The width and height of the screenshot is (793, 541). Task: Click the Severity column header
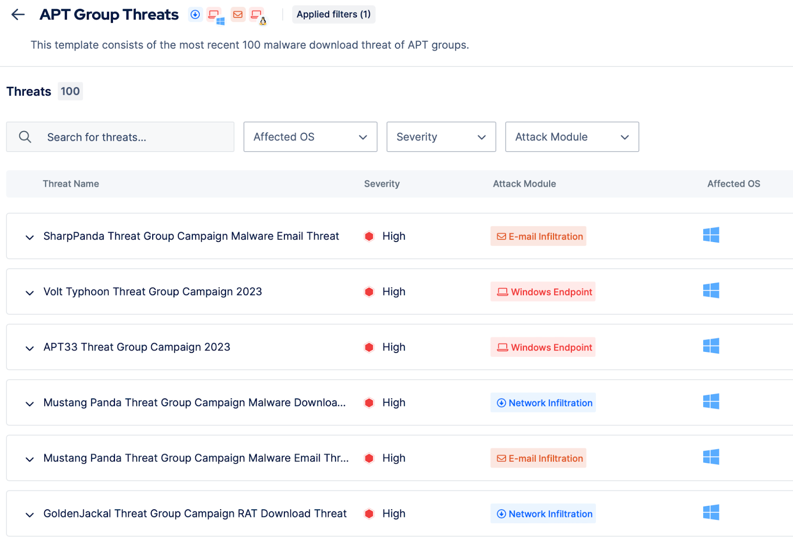point(382,184)
